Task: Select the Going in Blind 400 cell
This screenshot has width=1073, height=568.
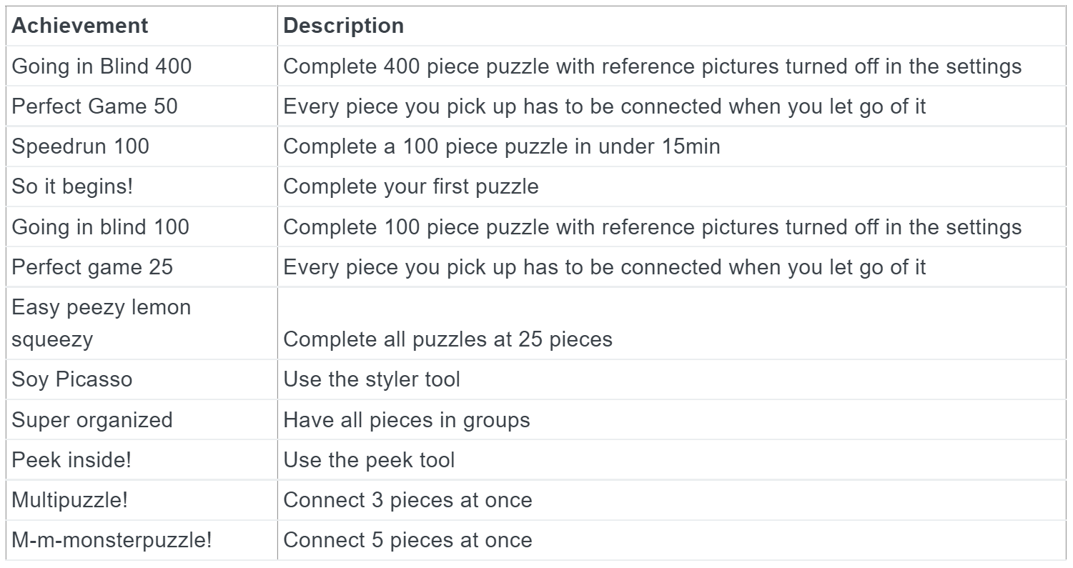Action: [x=102, y=66]
